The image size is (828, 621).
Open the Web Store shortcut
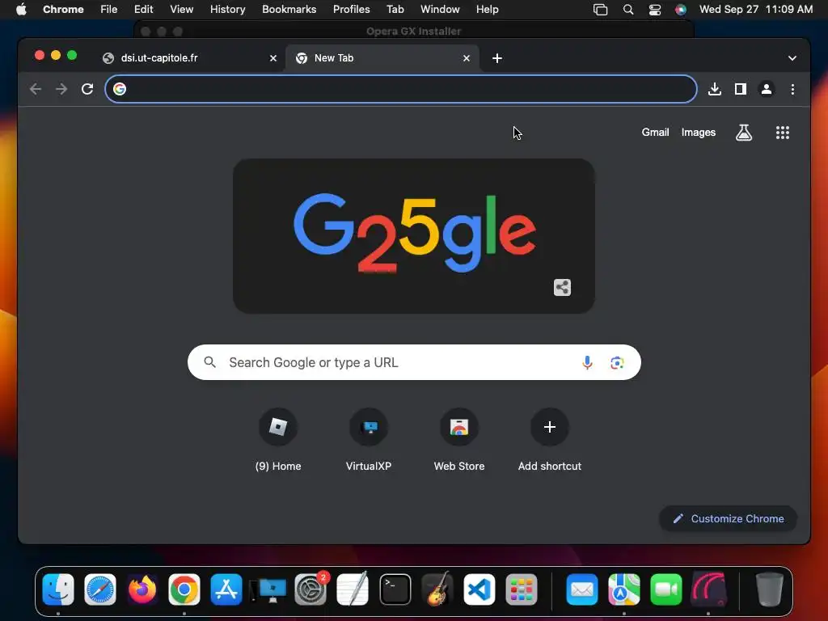459,439
